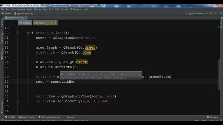Open the run configuration dropdown qgraphicsviewex

tap(195, 13)
